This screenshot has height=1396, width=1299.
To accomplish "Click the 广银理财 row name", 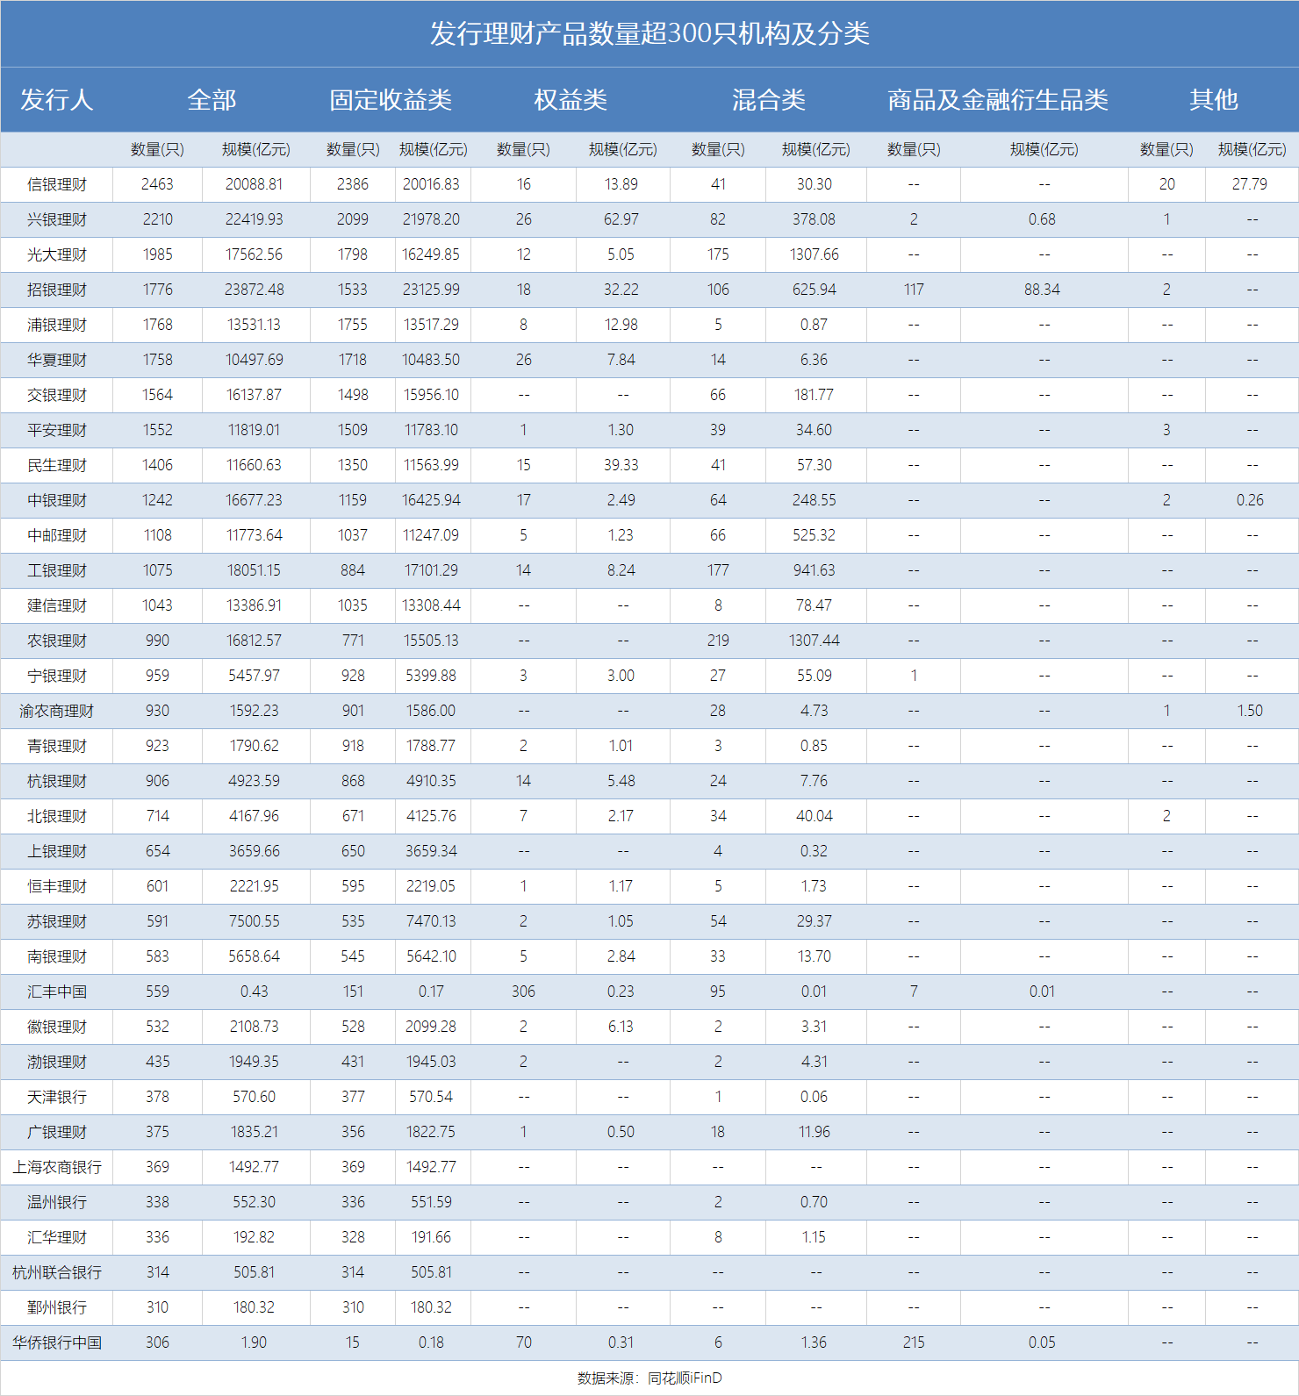I will [57, 1132].
